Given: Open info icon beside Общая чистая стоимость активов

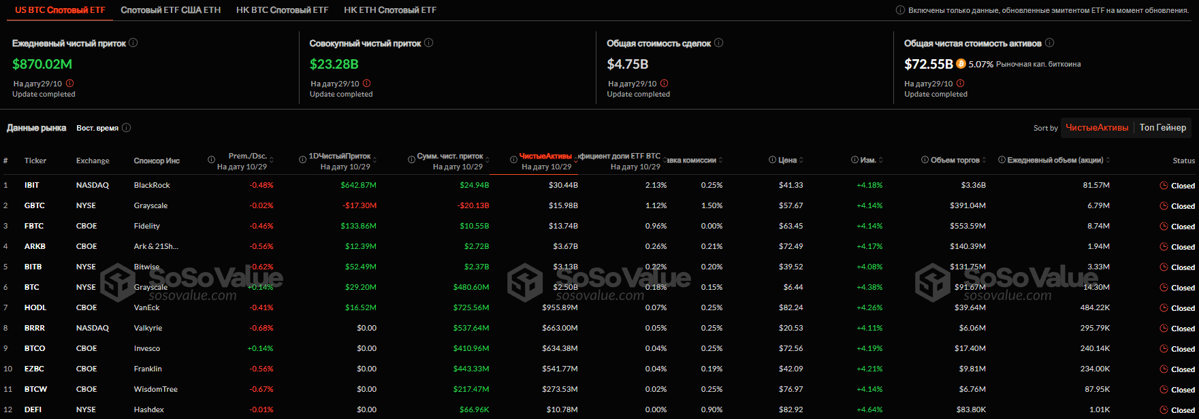Looking at the screenshot, I should (1050, 43).
